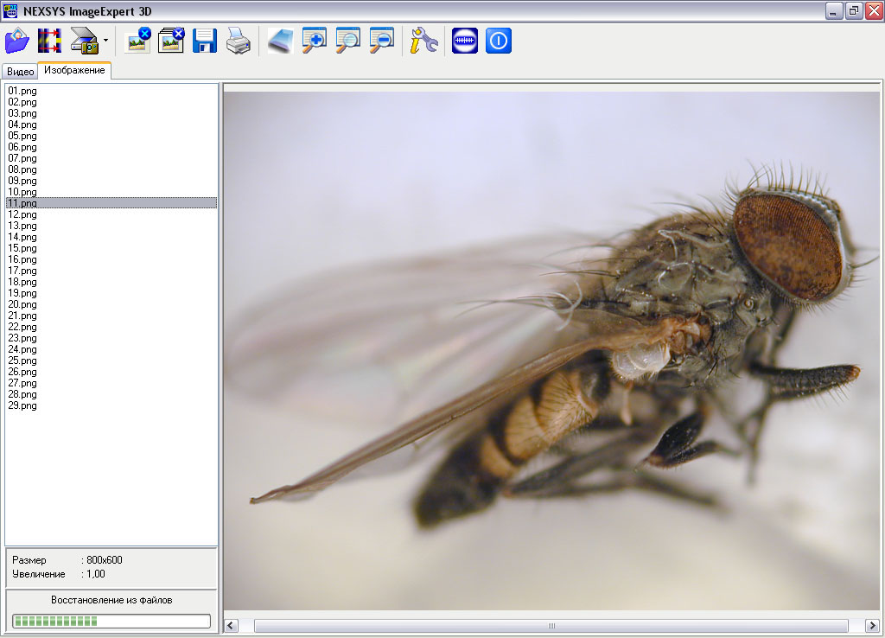Switch to the Изображение tab
The image size is (885, 638).
point(74,71)
